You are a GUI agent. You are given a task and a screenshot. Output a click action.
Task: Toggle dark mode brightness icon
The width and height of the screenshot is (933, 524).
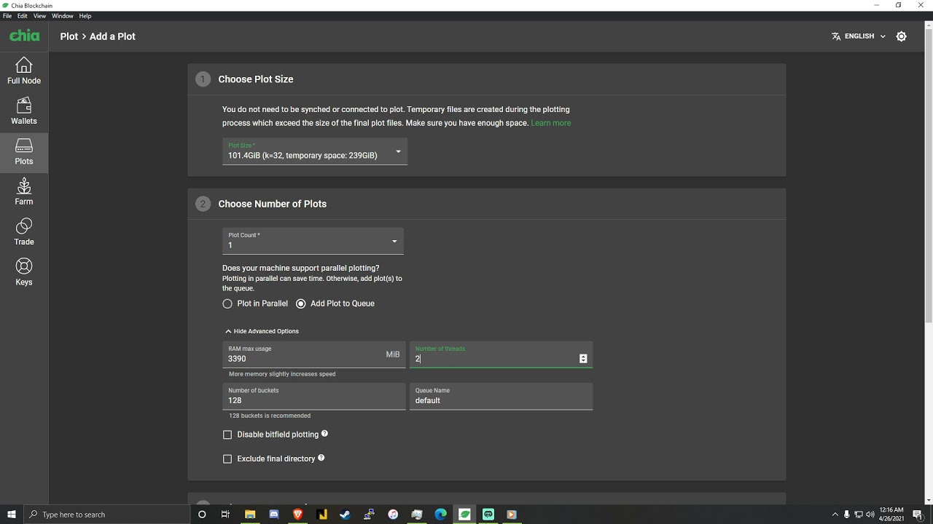point(902,36)
